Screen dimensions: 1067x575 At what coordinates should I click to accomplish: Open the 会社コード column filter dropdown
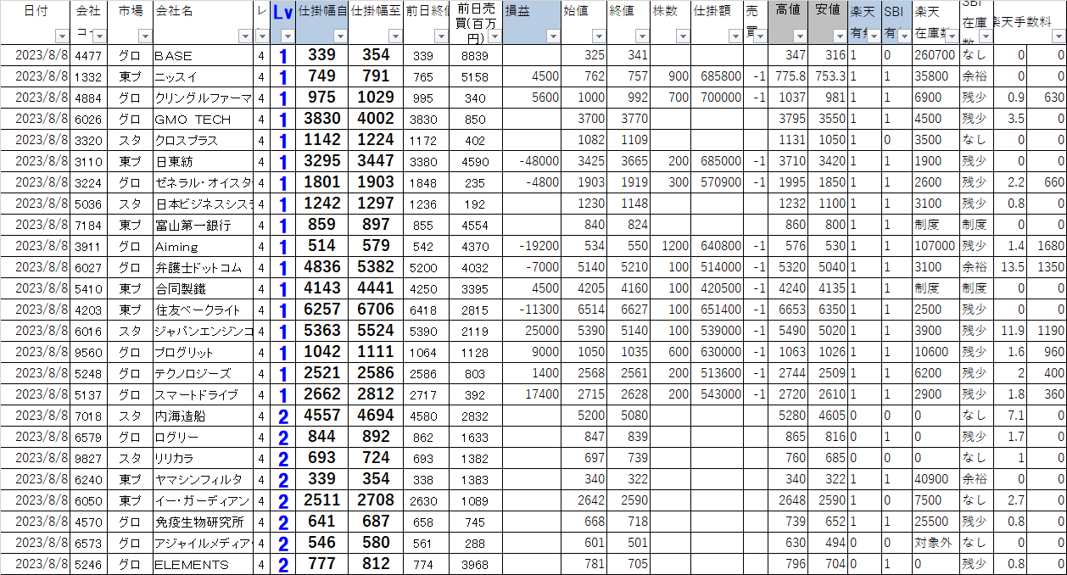[100, 36]
